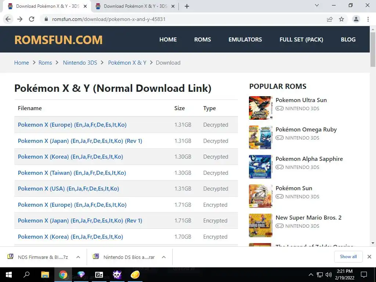Open Chrome's three-dot menu

[368, 19]
